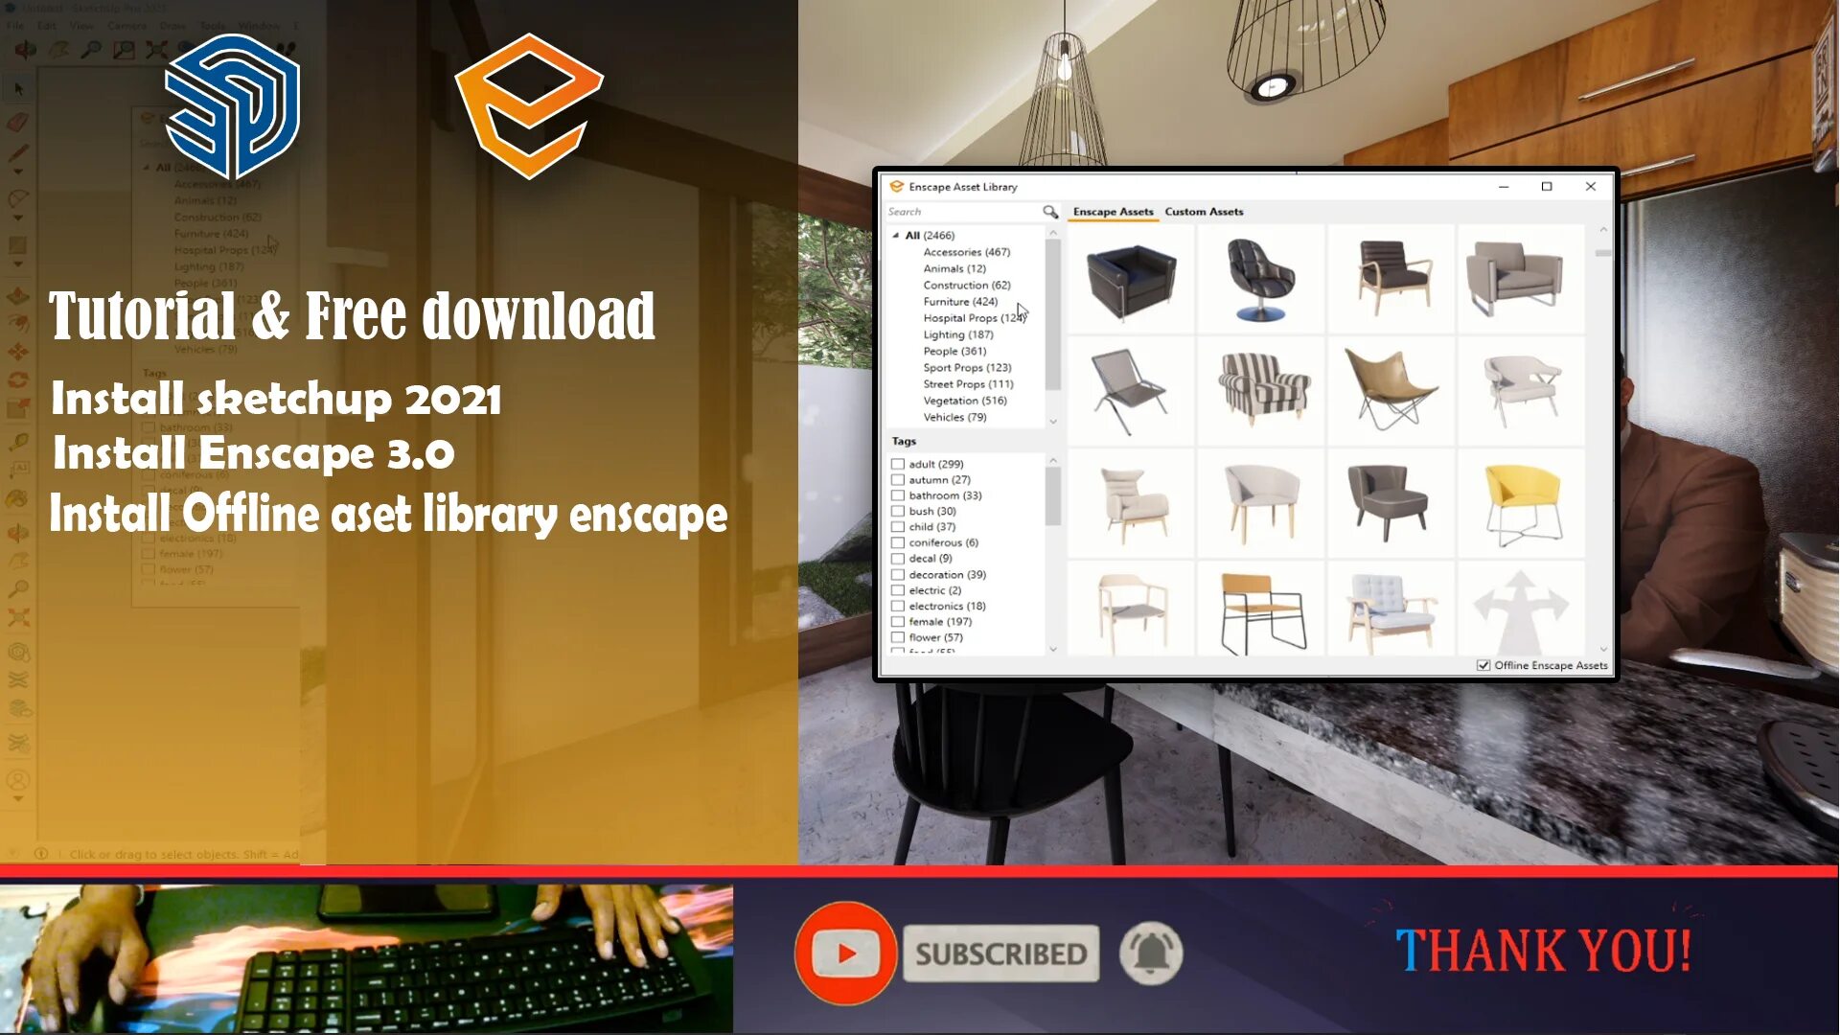The image size is (1840, 1035).
Task: Select the tufted light blue armchair thumbnail
Action: pyautogui.click(x=1391, y=609)
